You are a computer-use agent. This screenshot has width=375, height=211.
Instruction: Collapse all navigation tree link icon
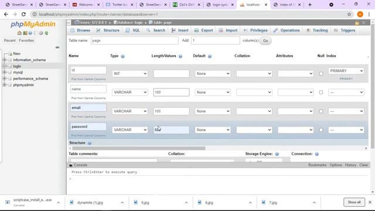(x=57, y=47)
